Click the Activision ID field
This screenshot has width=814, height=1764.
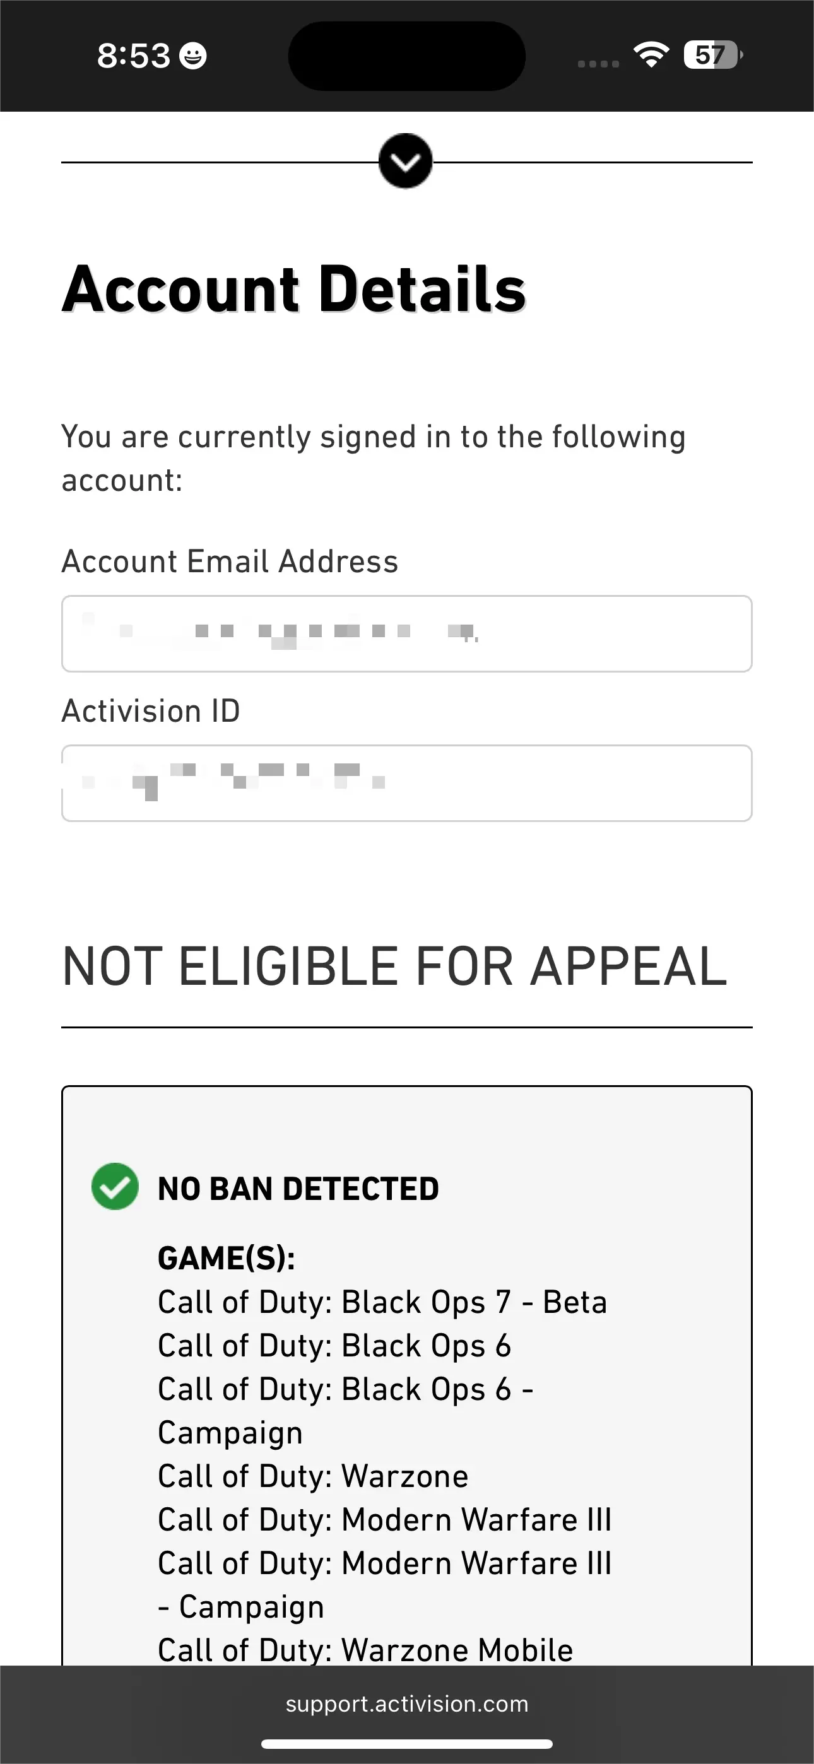pos(407,783)
